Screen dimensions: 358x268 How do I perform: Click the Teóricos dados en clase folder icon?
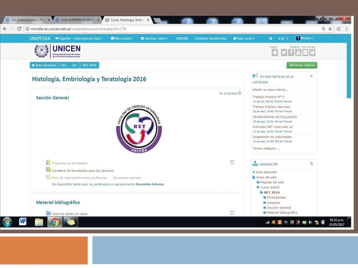tap(48, 213)
